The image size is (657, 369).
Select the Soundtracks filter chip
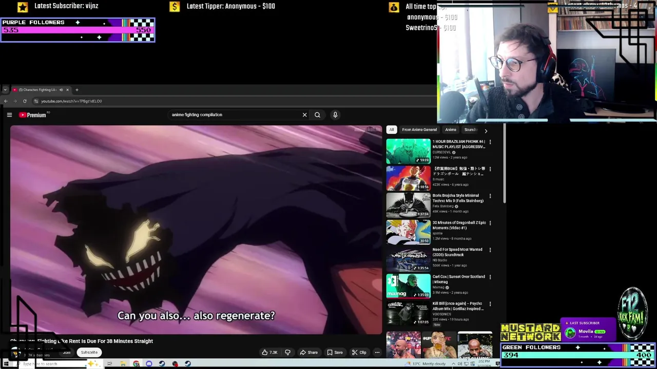click(471, 130)
